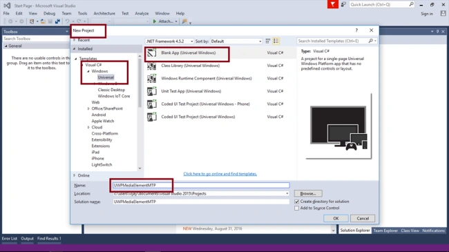Open the Analyze menu
The height and width of the screenshot is (252, 449).
click(142, 13)
